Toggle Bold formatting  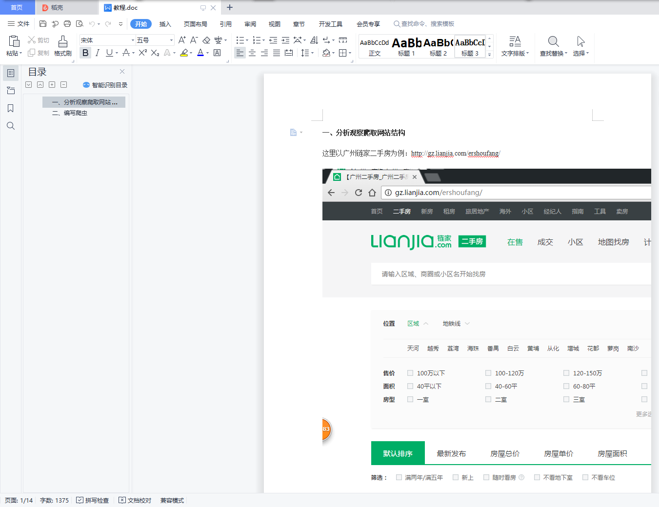85,53
